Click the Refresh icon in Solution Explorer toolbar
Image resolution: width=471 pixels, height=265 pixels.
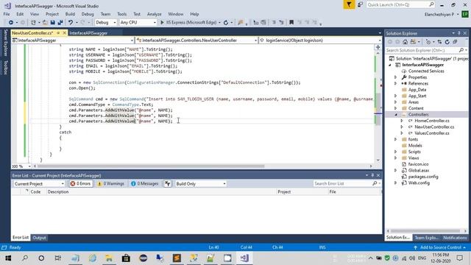[x=447, y=42]
